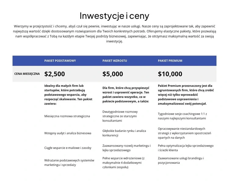229x182 pixels.
Task: Click "Miesięczna rozmowa strategiczna" feature
Action: [x=67, y=116]
